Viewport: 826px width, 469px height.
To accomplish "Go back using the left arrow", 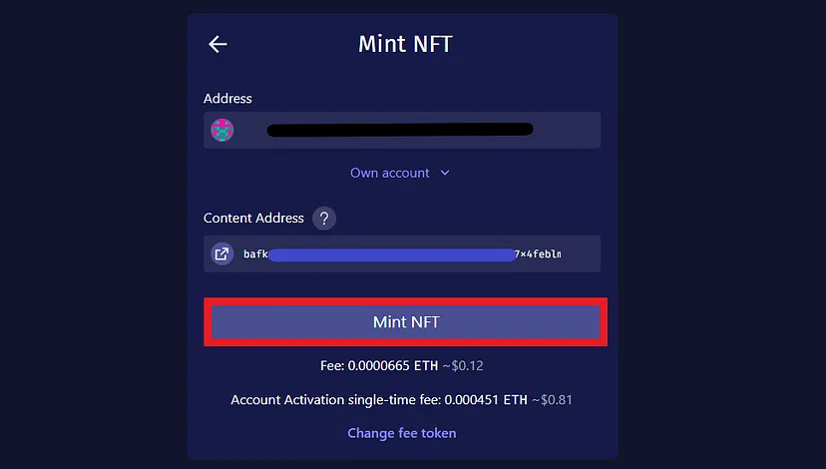I will 217,44.
